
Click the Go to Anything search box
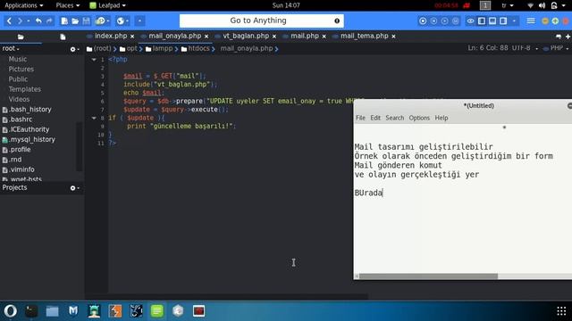coord(261,21)
